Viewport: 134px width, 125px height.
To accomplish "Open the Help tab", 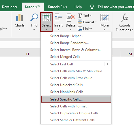I will click(78, 7).
